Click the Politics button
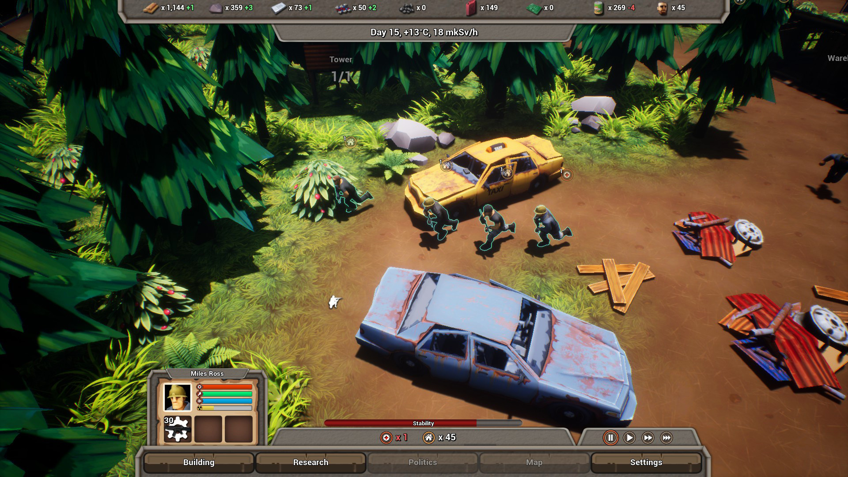The image size is (848, 477). [x=423, y=462]
